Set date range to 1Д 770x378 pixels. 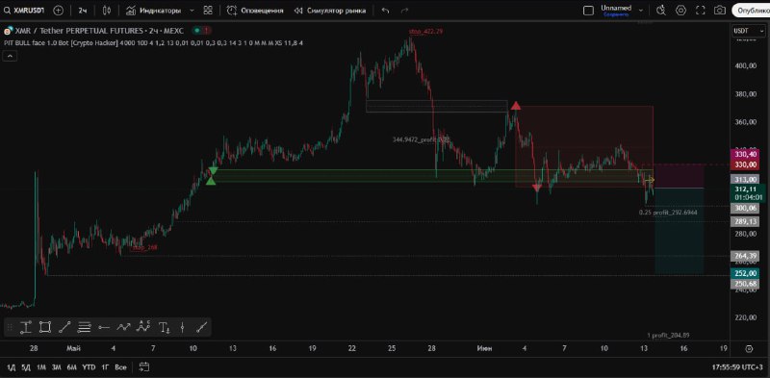[12, 367]
